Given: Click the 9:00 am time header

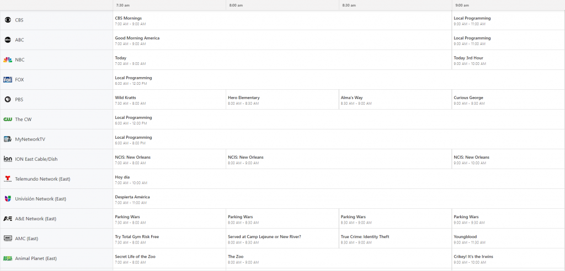Looking at the screenshot, I should [x=462, y=6].
